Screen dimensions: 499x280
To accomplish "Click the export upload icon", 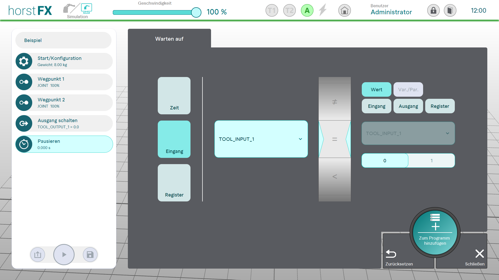I will pyautogui.click(x=38, y=255).
